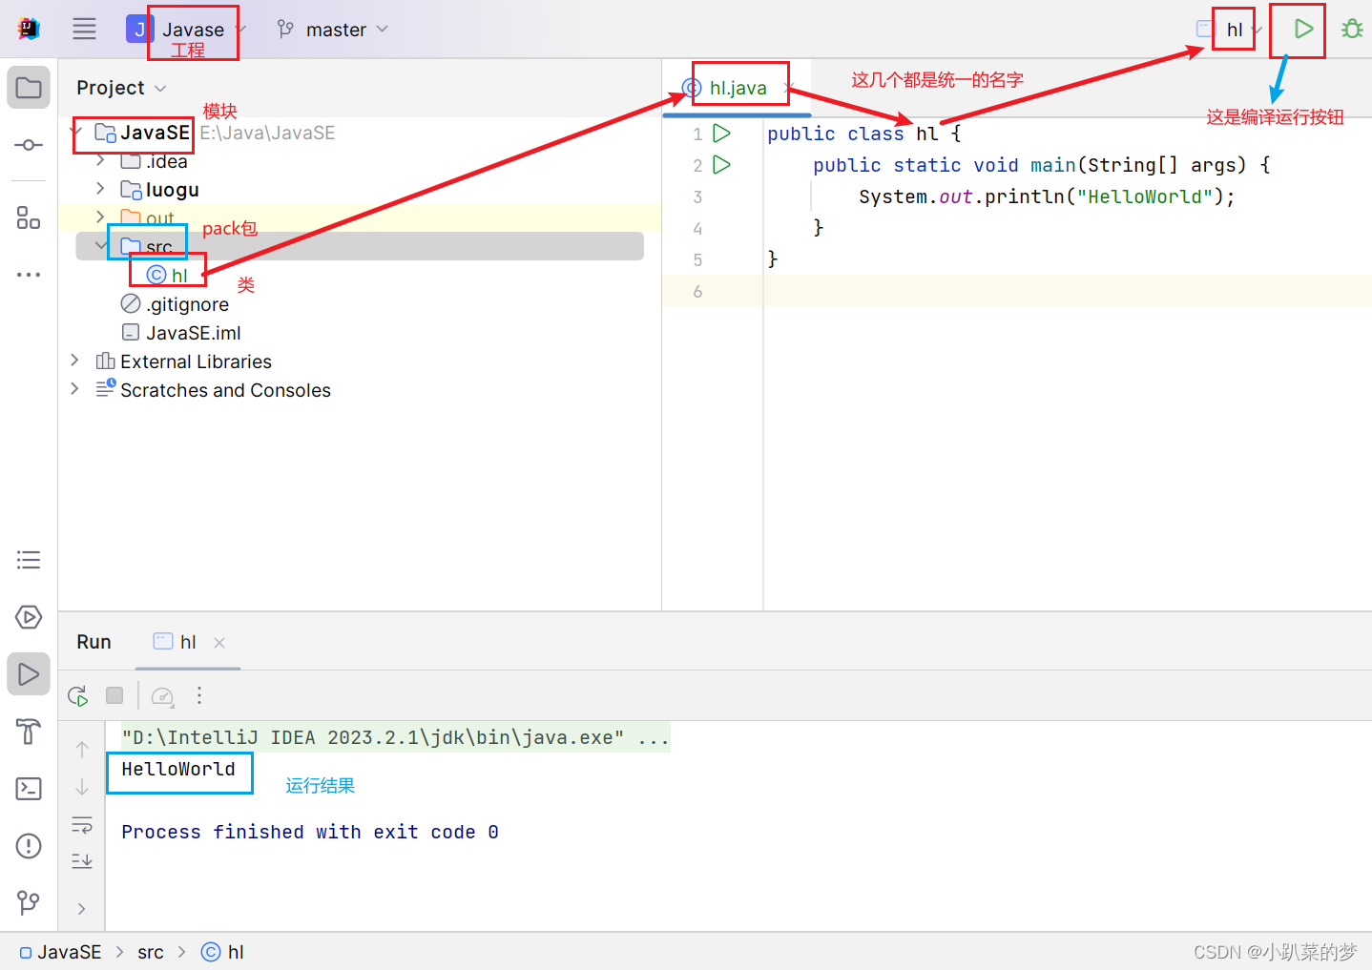Close the hl Run tab
Image resolution: width=1372 pixels, height=970 pixels.
pyautogui.click(x=219, y=643)
